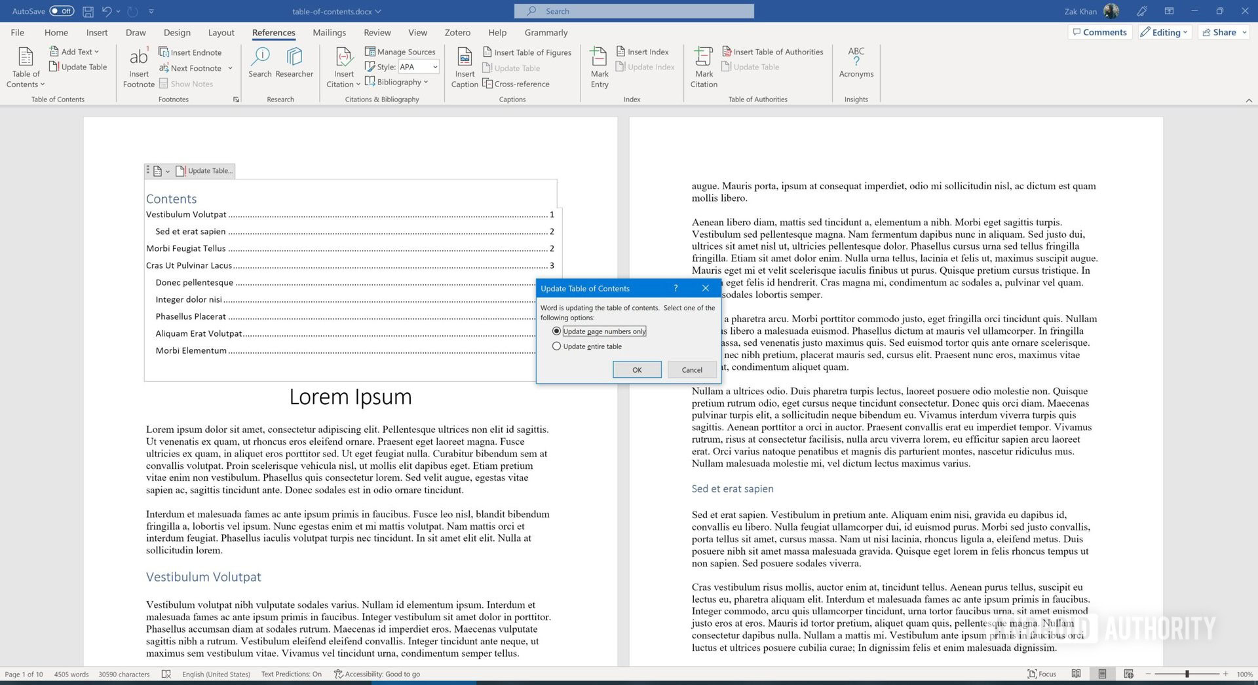Switch to the Mailings tab
Viewport: 1258px width, 685px height.
tap(329, 33)
